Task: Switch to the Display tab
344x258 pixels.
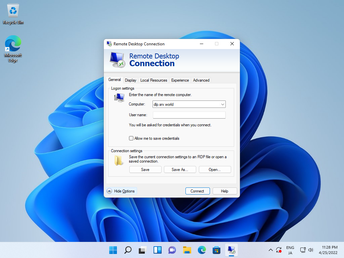Action: 131,80
